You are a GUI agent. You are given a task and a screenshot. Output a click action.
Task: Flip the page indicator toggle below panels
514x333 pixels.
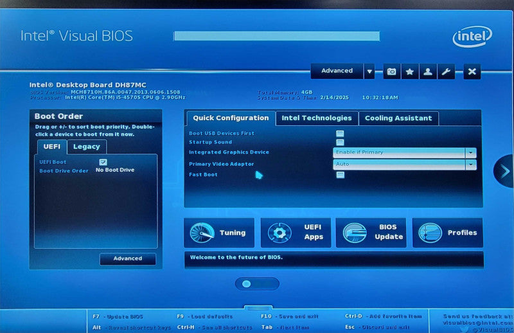tap(258, 283)
